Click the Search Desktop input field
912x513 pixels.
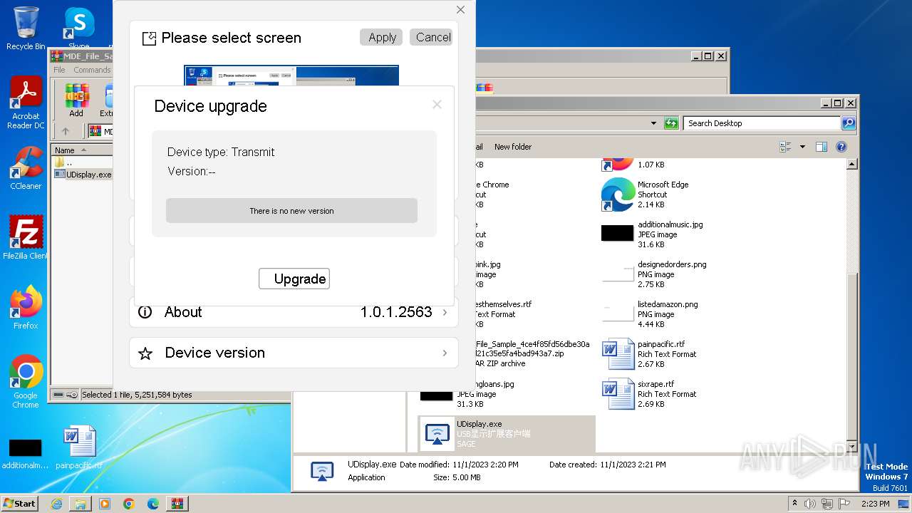pos(762,123)
